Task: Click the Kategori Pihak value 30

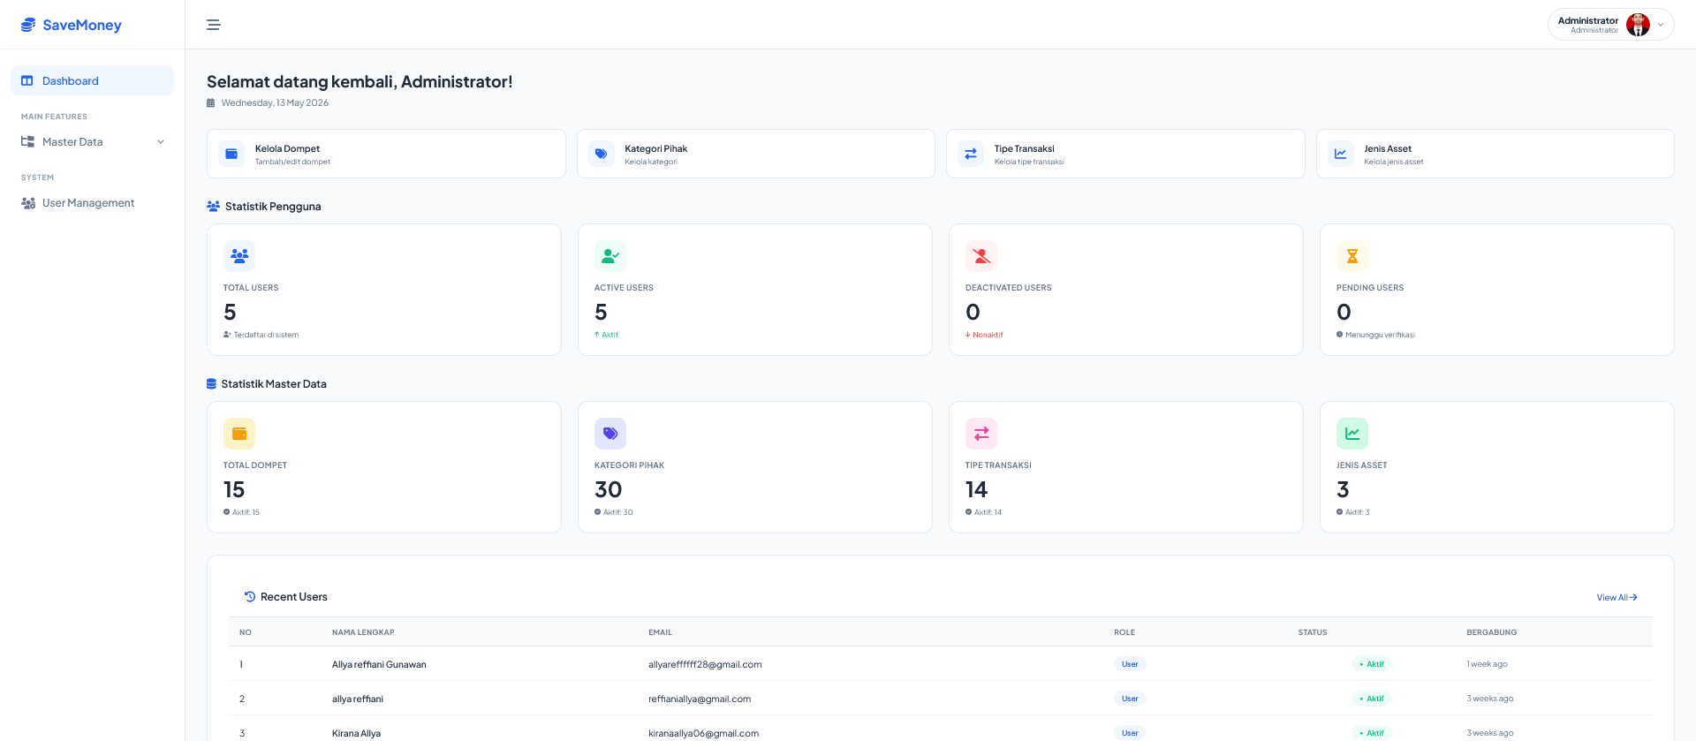Action: tap(609, 489)
